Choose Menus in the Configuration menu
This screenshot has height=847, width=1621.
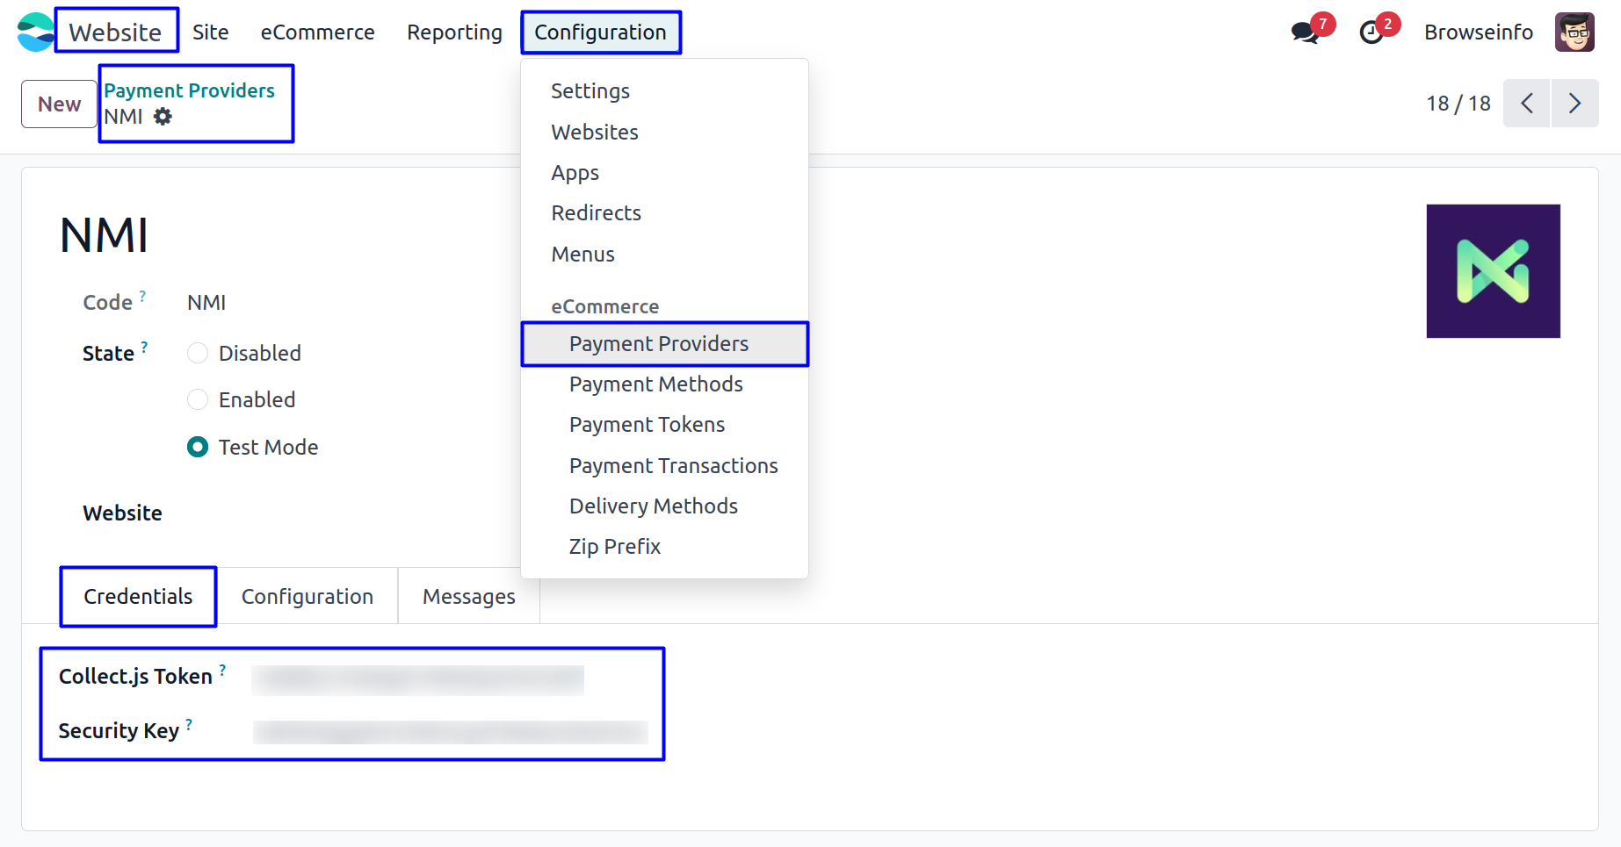583,255
